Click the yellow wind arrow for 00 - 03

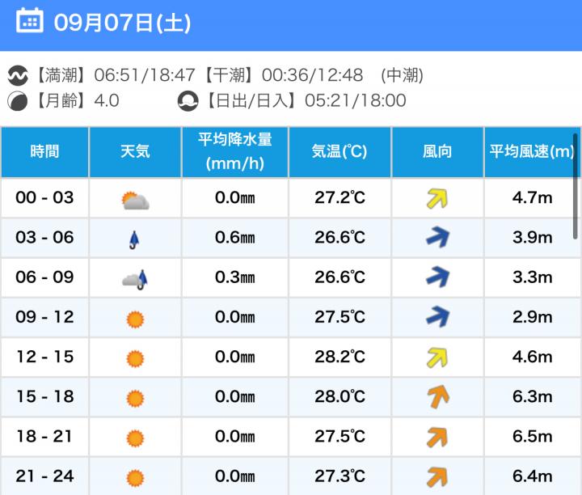coord(437,198)
